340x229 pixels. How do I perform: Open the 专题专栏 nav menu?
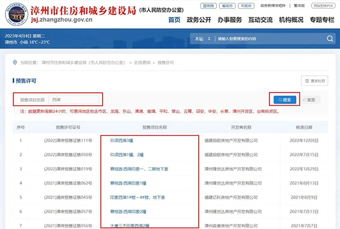click(x=322, y=20)
